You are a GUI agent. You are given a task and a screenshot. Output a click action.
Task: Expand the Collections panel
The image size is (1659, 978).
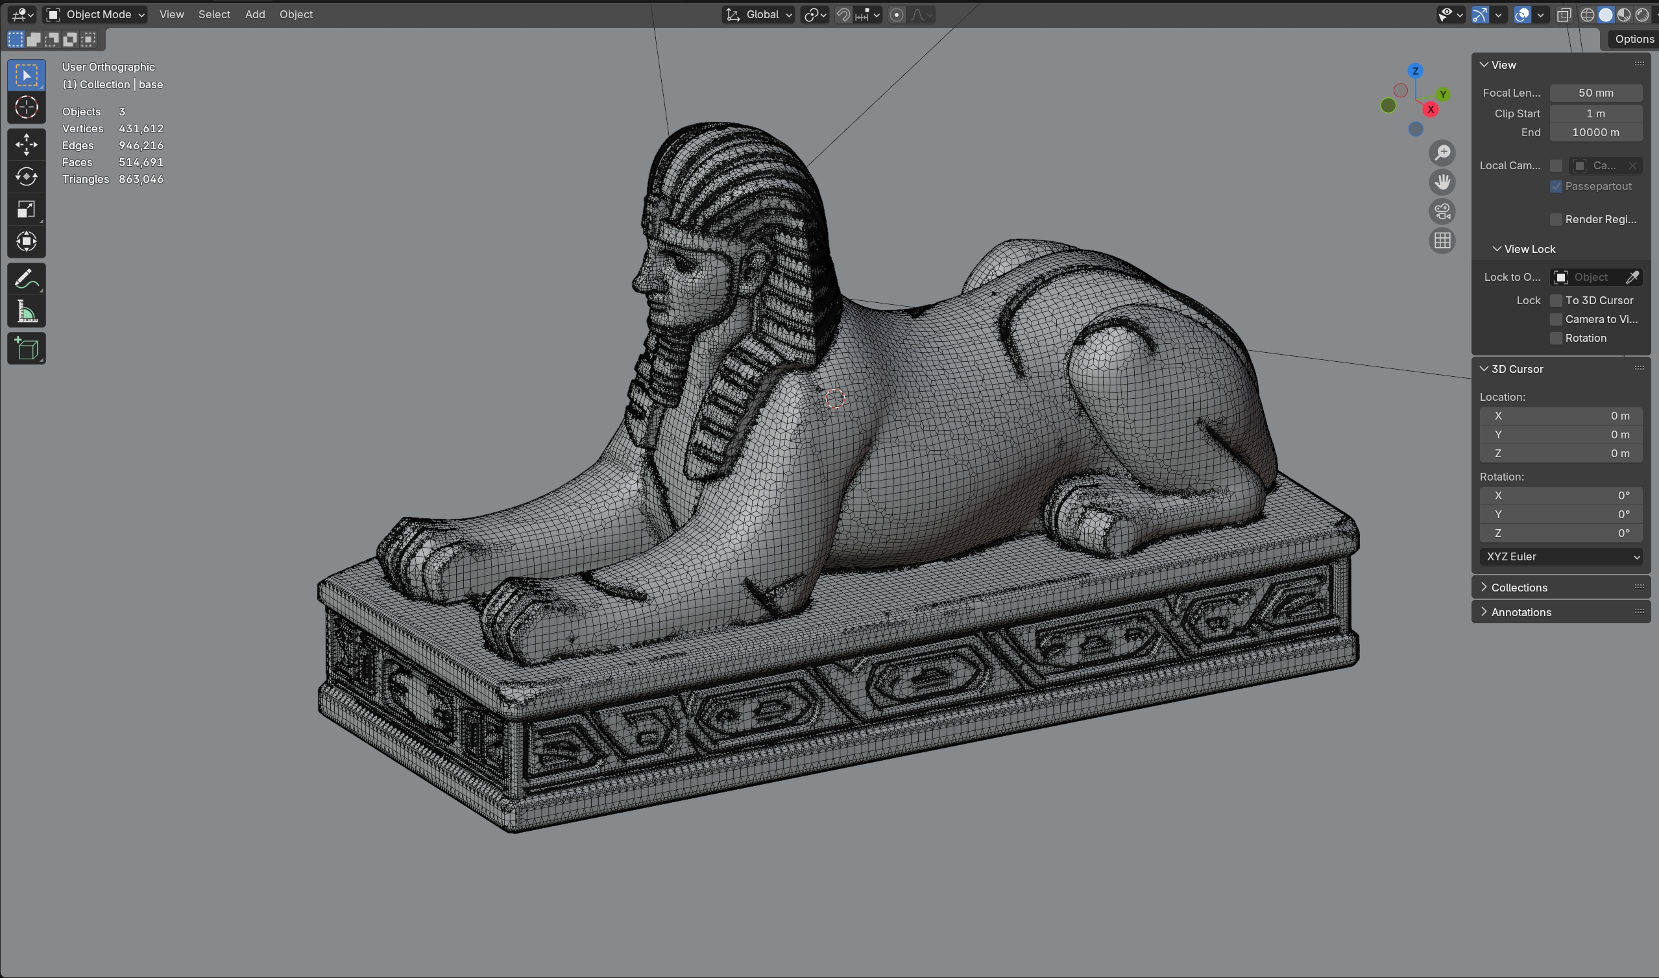pos(1519,587)
